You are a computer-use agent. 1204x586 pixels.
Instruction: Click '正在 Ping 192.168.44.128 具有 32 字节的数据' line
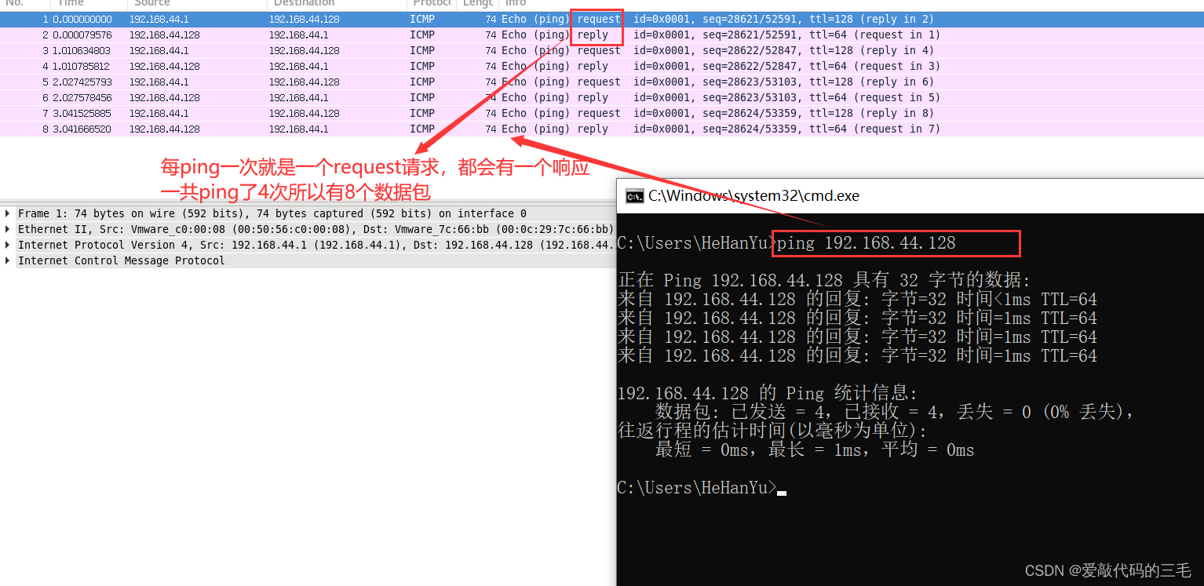coord(824,280)
